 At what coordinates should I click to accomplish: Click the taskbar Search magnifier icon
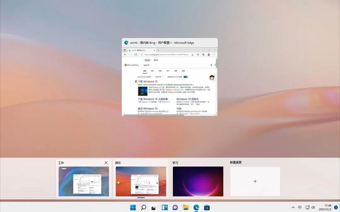[x=143, y=207]
